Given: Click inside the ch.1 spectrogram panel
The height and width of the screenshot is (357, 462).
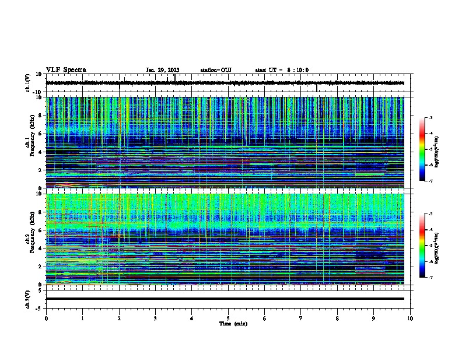Looking at the screenshot, I should pos(225,142).
